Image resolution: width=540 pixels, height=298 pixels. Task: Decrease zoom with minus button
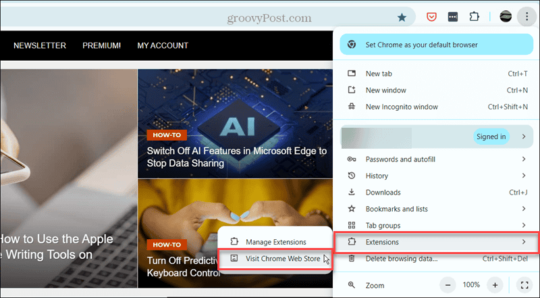[x=448, y=285]
